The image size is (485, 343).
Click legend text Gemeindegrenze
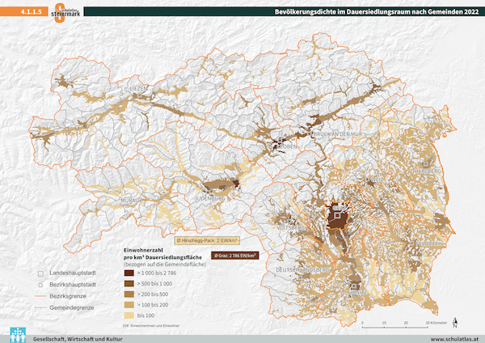(x=71, y=307)
